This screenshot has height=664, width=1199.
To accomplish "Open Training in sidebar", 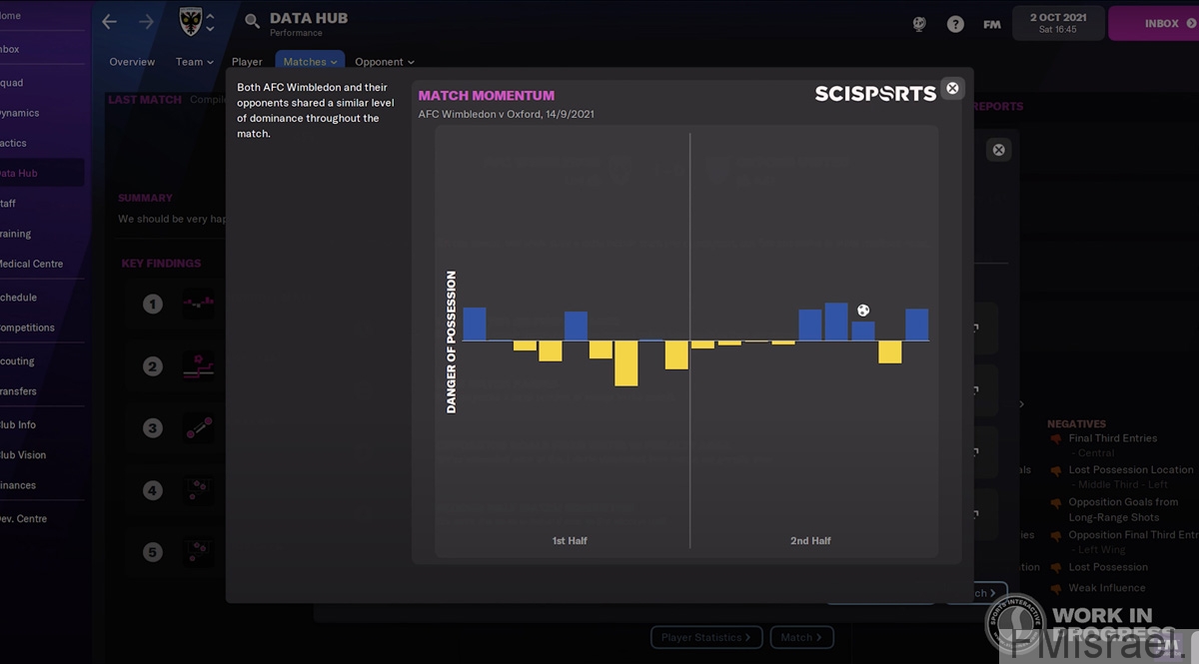I will coord(15,234).
